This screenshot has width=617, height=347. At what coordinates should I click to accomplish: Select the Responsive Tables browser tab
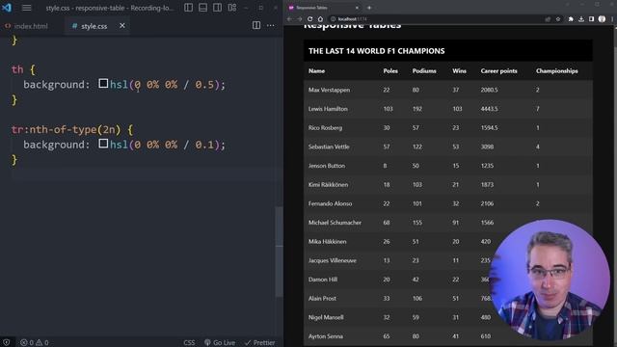pos(323,8)
